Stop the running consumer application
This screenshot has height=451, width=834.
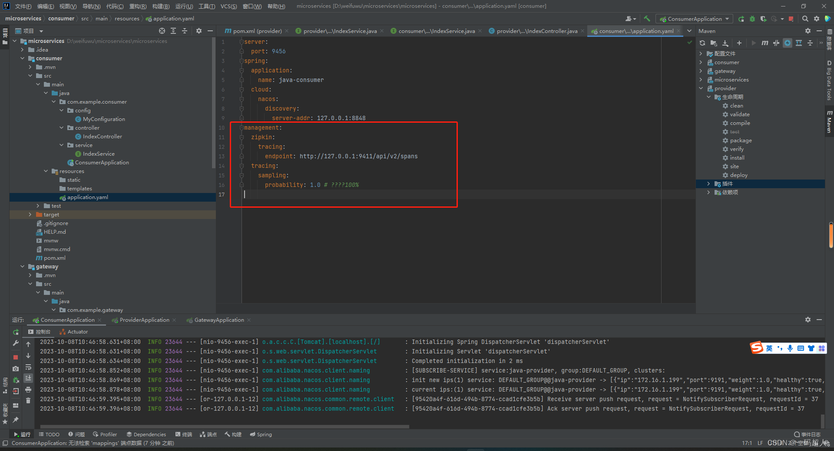[16, 357]
